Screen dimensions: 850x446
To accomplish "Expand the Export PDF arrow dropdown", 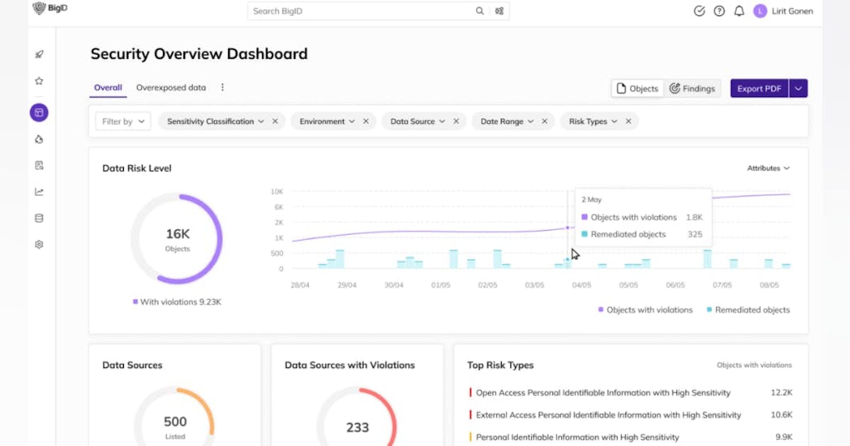I will tap(798, 88).
